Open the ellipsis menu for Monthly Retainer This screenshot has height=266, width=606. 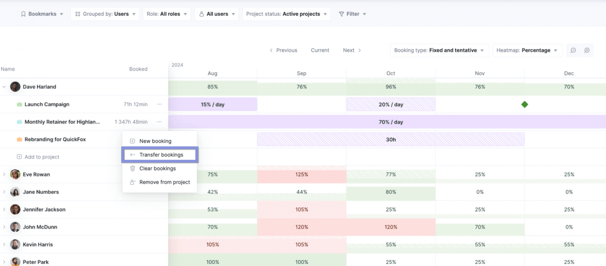(159, 122)
